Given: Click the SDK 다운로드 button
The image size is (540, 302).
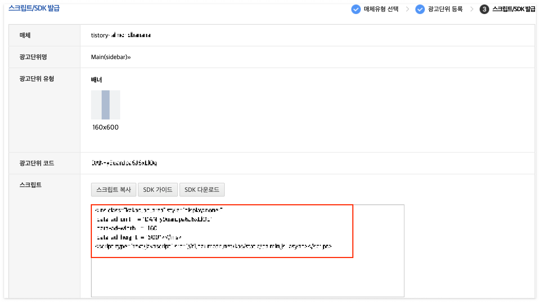Looking at the screenshot, I should point(202,190).
